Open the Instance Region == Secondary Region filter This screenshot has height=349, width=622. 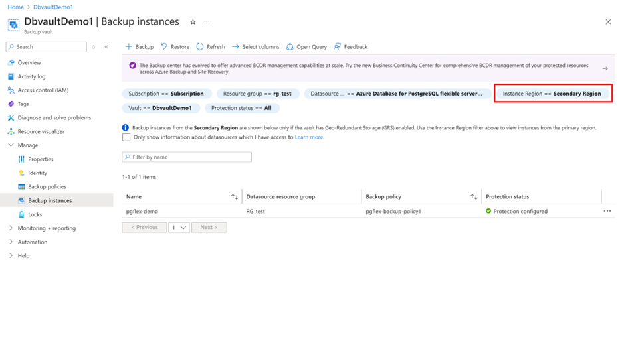click(552, 94)
